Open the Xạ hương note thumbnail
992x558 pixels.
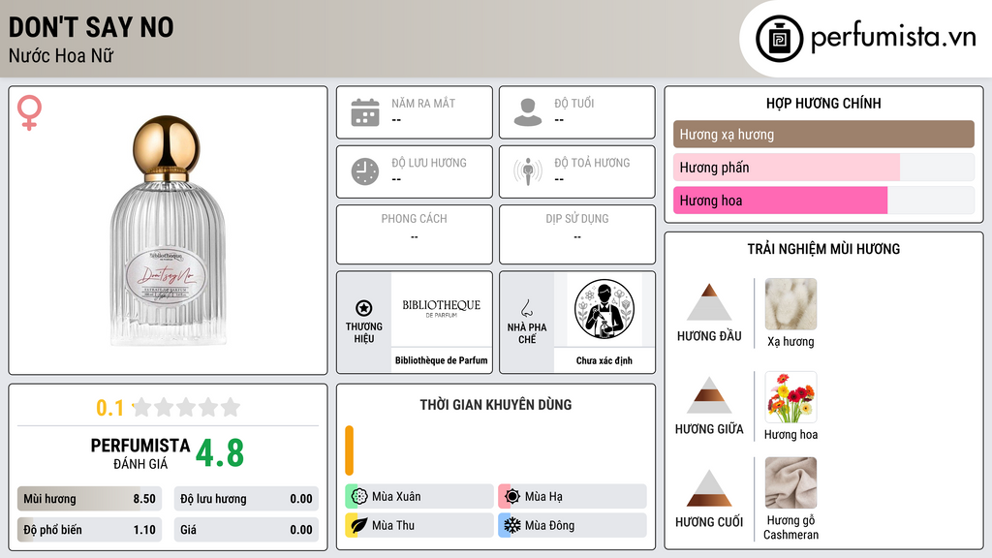[x=790, y=303]
